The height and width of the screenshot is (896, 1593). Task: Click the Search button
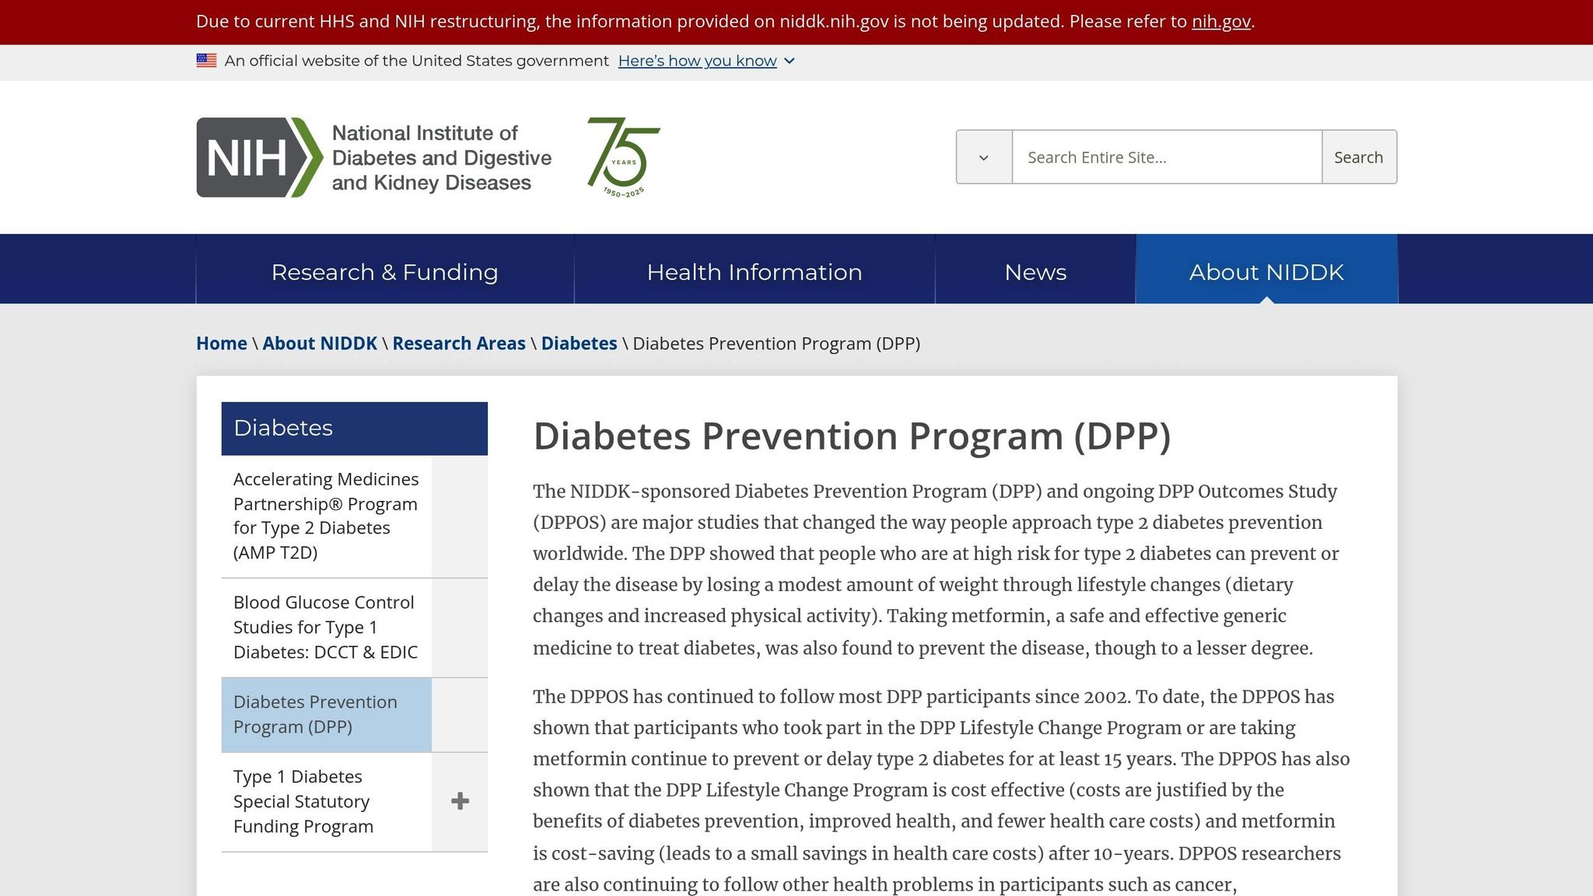1359,157
